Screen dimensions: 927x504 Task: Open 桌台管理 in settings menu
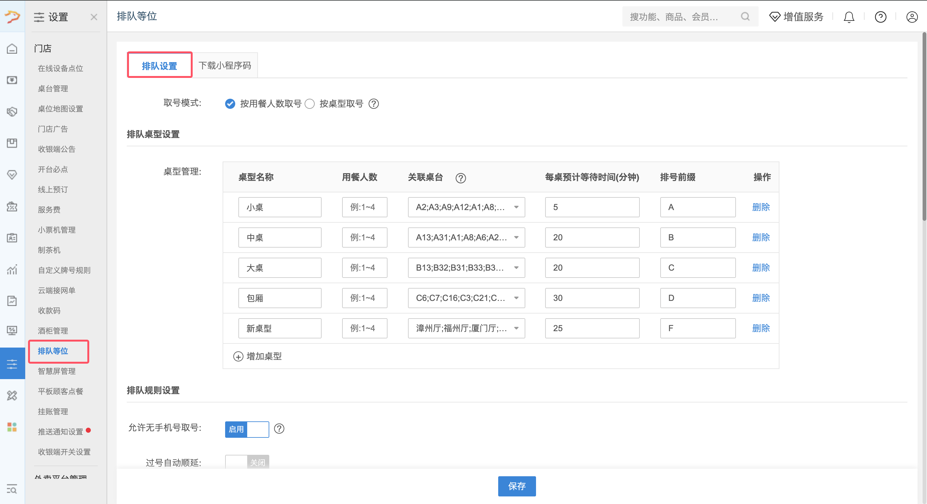point(53,89)
